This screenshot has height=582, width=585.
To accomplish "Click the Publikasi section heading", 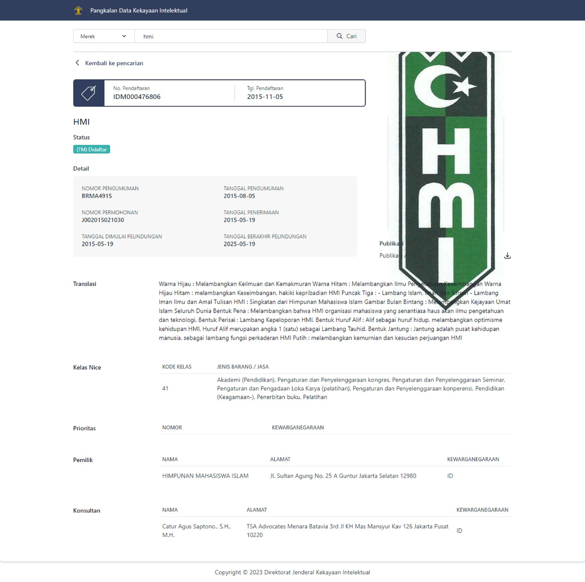I will click(390, 243).
